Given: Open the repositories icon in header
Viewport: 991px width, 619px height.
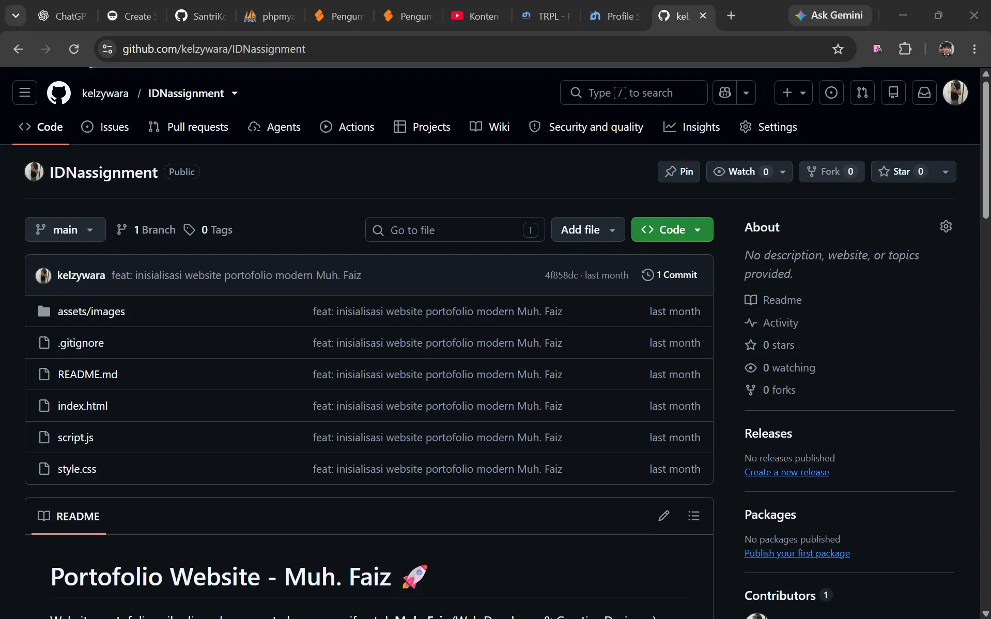Looking at the screenshot, I should (893, 93).
